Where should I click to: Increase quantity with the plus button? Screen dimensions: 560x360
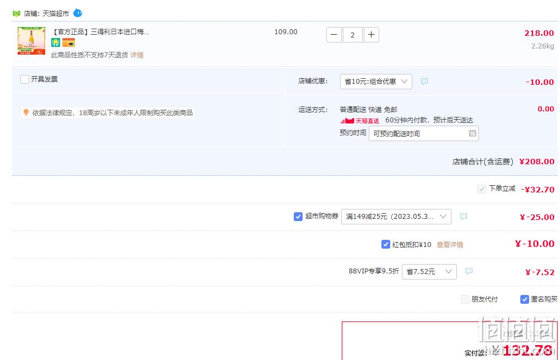click(x=371, y=35)
